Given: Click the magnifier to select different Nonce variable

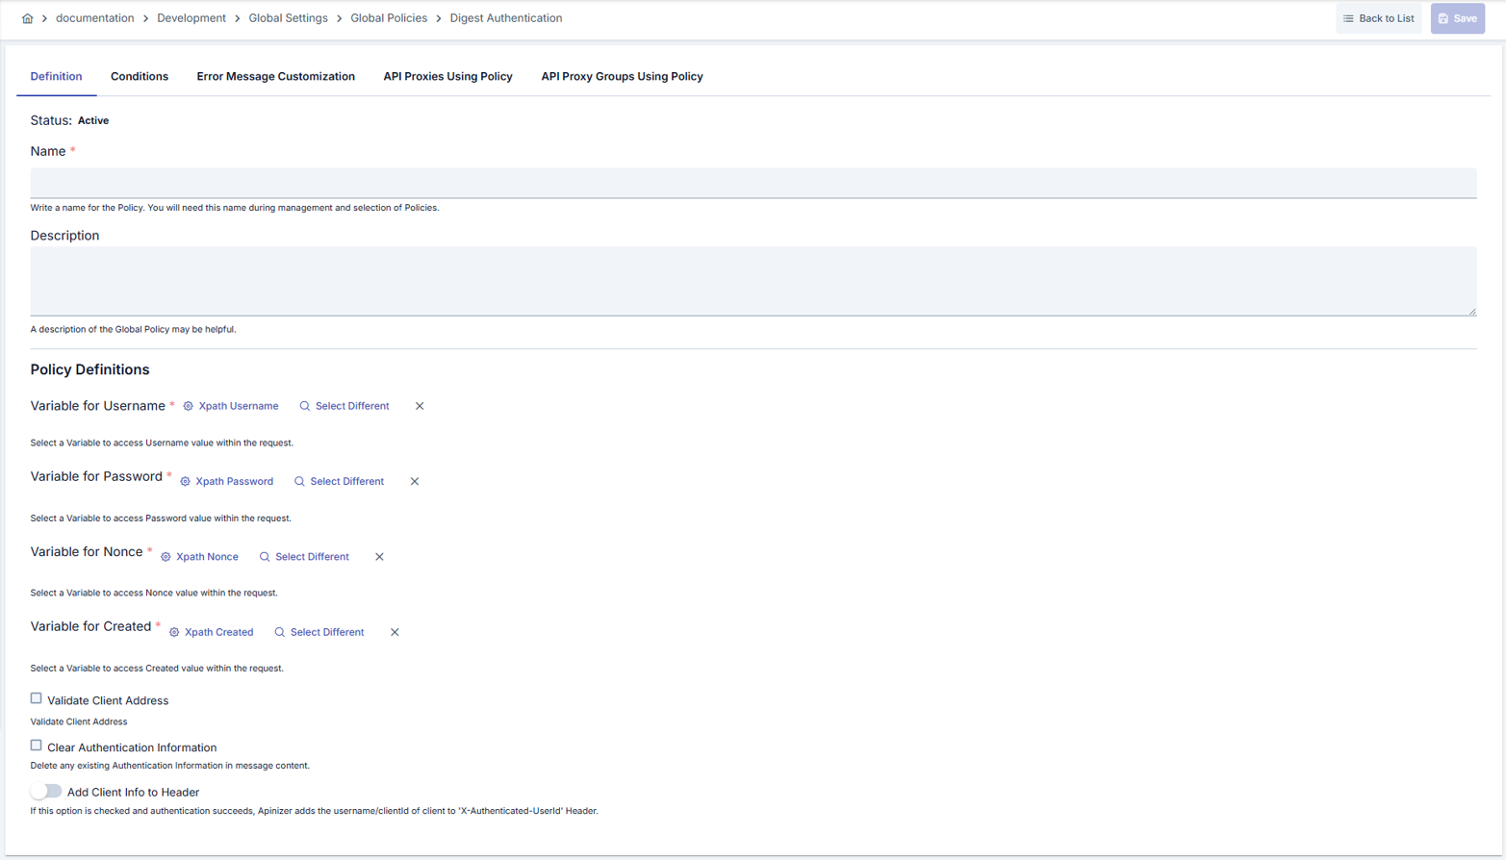Looking at the screenshot, I should (264, 556).
